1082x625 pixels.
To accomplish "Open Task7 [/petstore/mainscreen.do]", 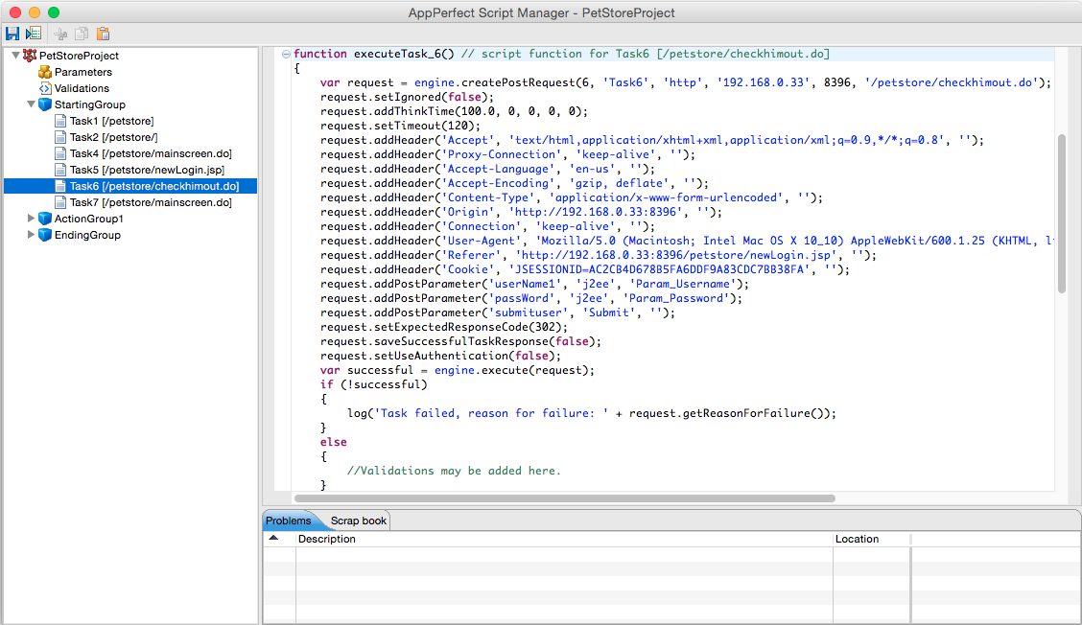I will click(151, 202).
